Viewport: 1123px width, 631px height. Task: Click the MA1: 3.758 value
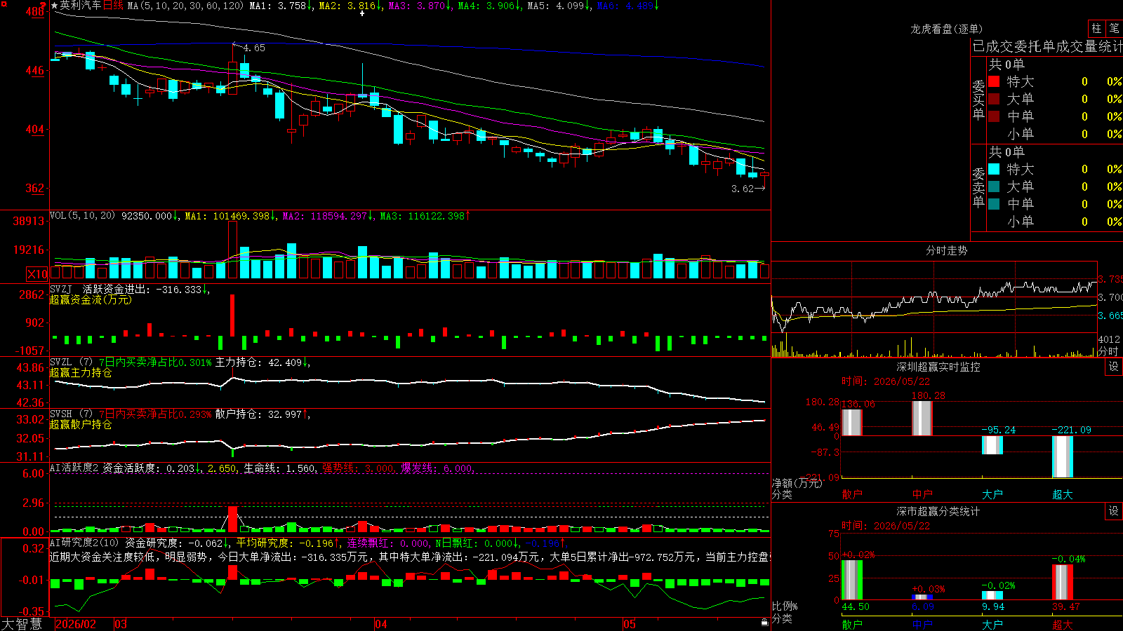point(278,6)
